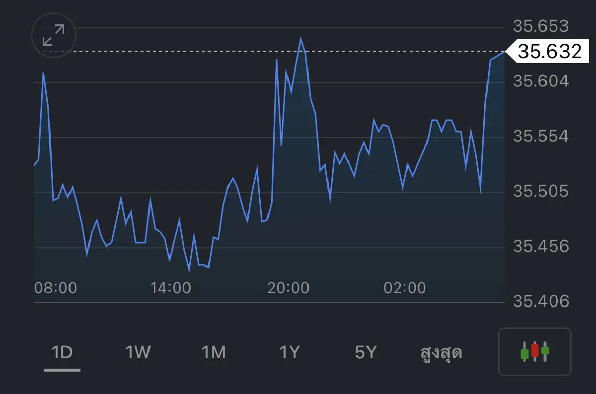Click the 35.406 price axis label
Viewport: 596px width, 394px height.
click(541, 301)
